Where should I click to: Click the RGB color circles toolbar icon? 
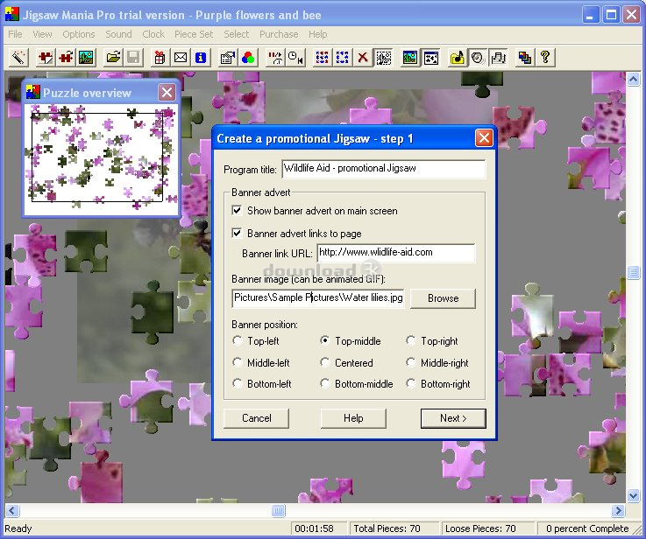[x=247, y=58]
